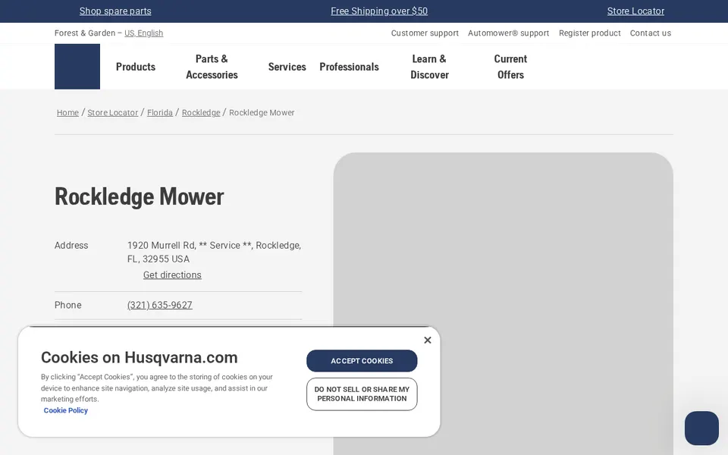Click Do Not Sell or Share button
The width and height of the screenshot is (728, 455).
tap(362, 394)
